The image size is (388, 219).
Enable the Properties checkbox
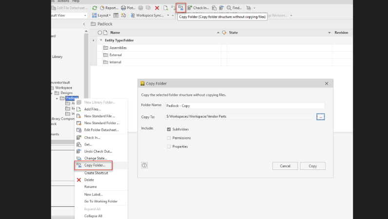(169, 146)
